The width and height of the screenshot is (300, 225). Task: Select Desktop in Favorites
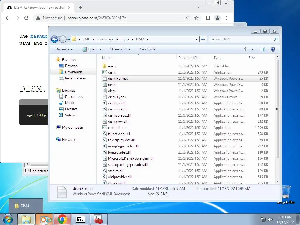(x=71, y=66)
